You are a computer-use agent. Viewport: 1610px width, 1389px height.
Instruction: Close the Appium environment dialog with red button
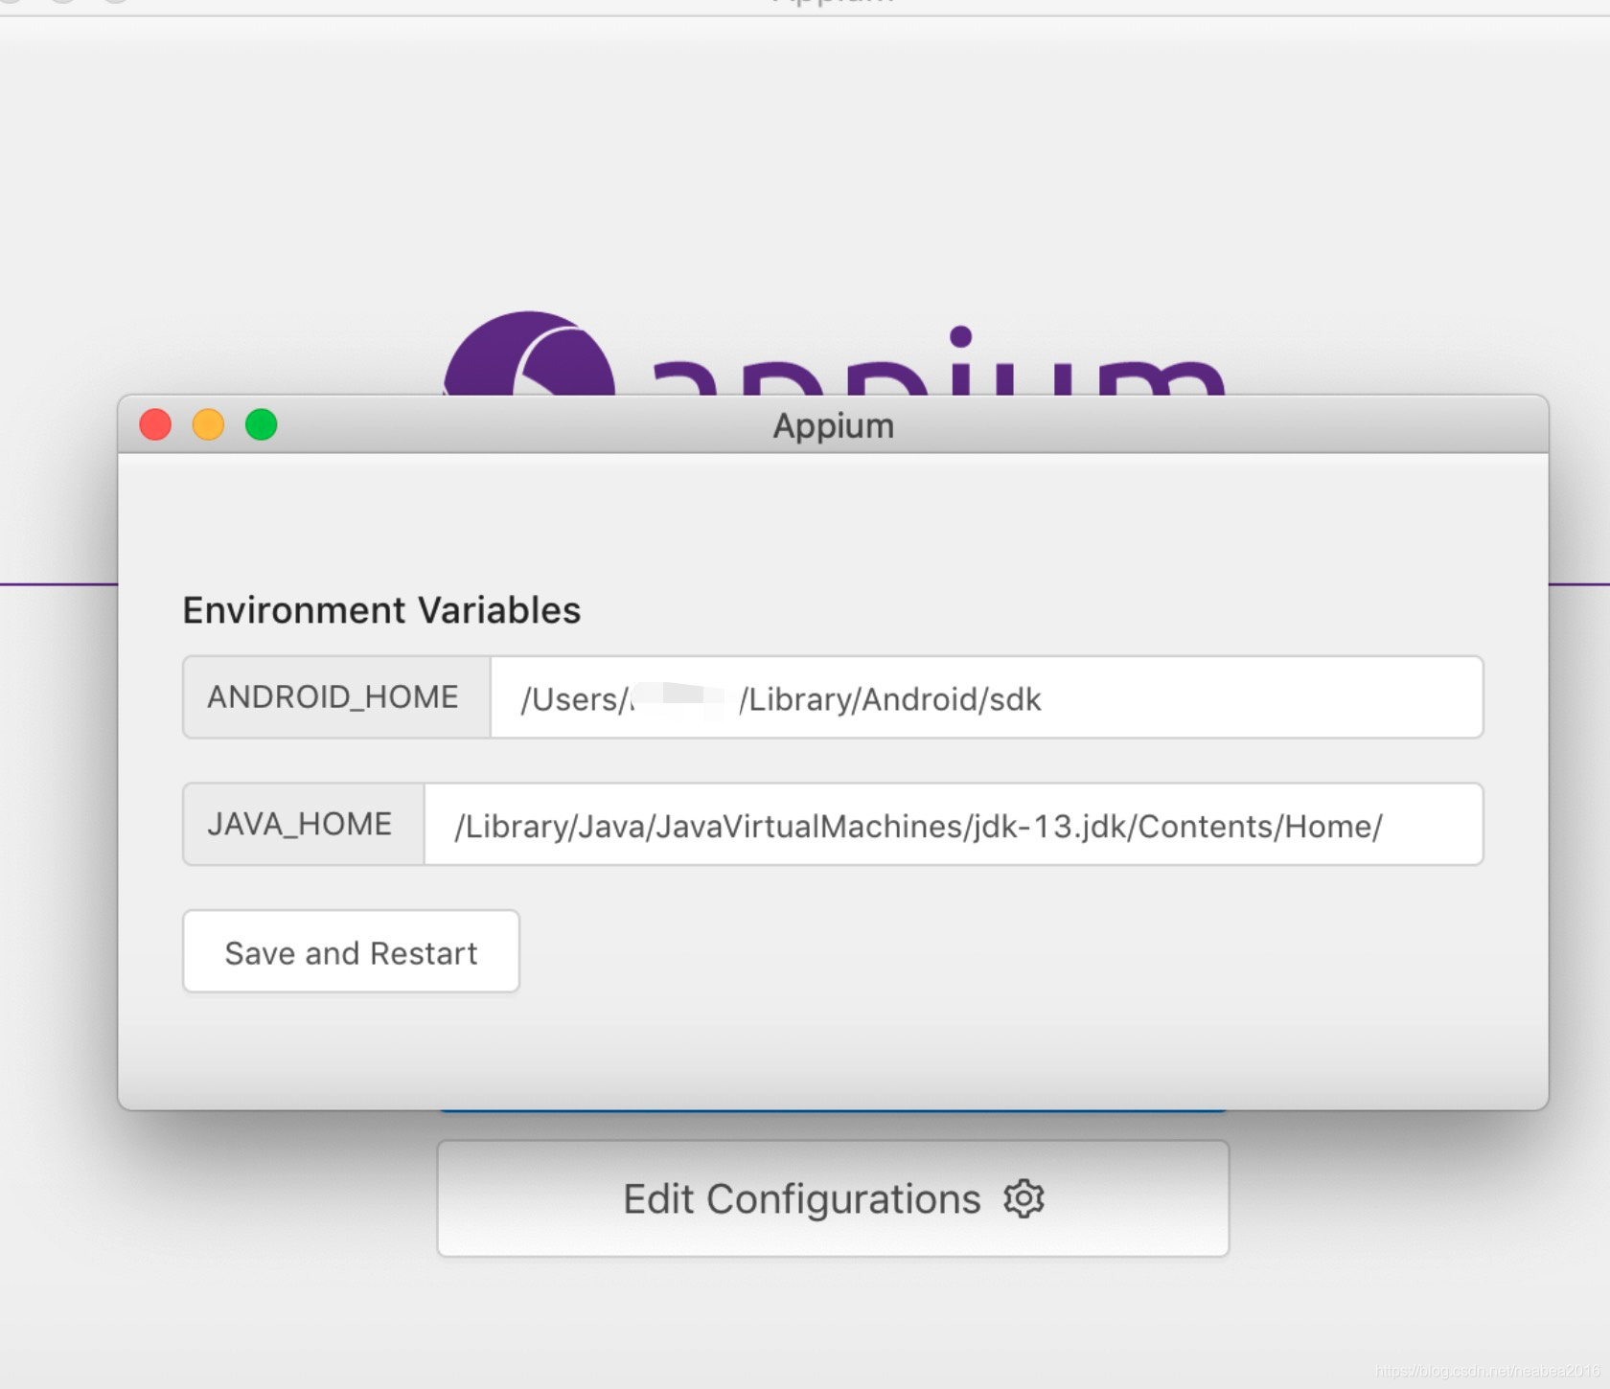coord(155,424)
